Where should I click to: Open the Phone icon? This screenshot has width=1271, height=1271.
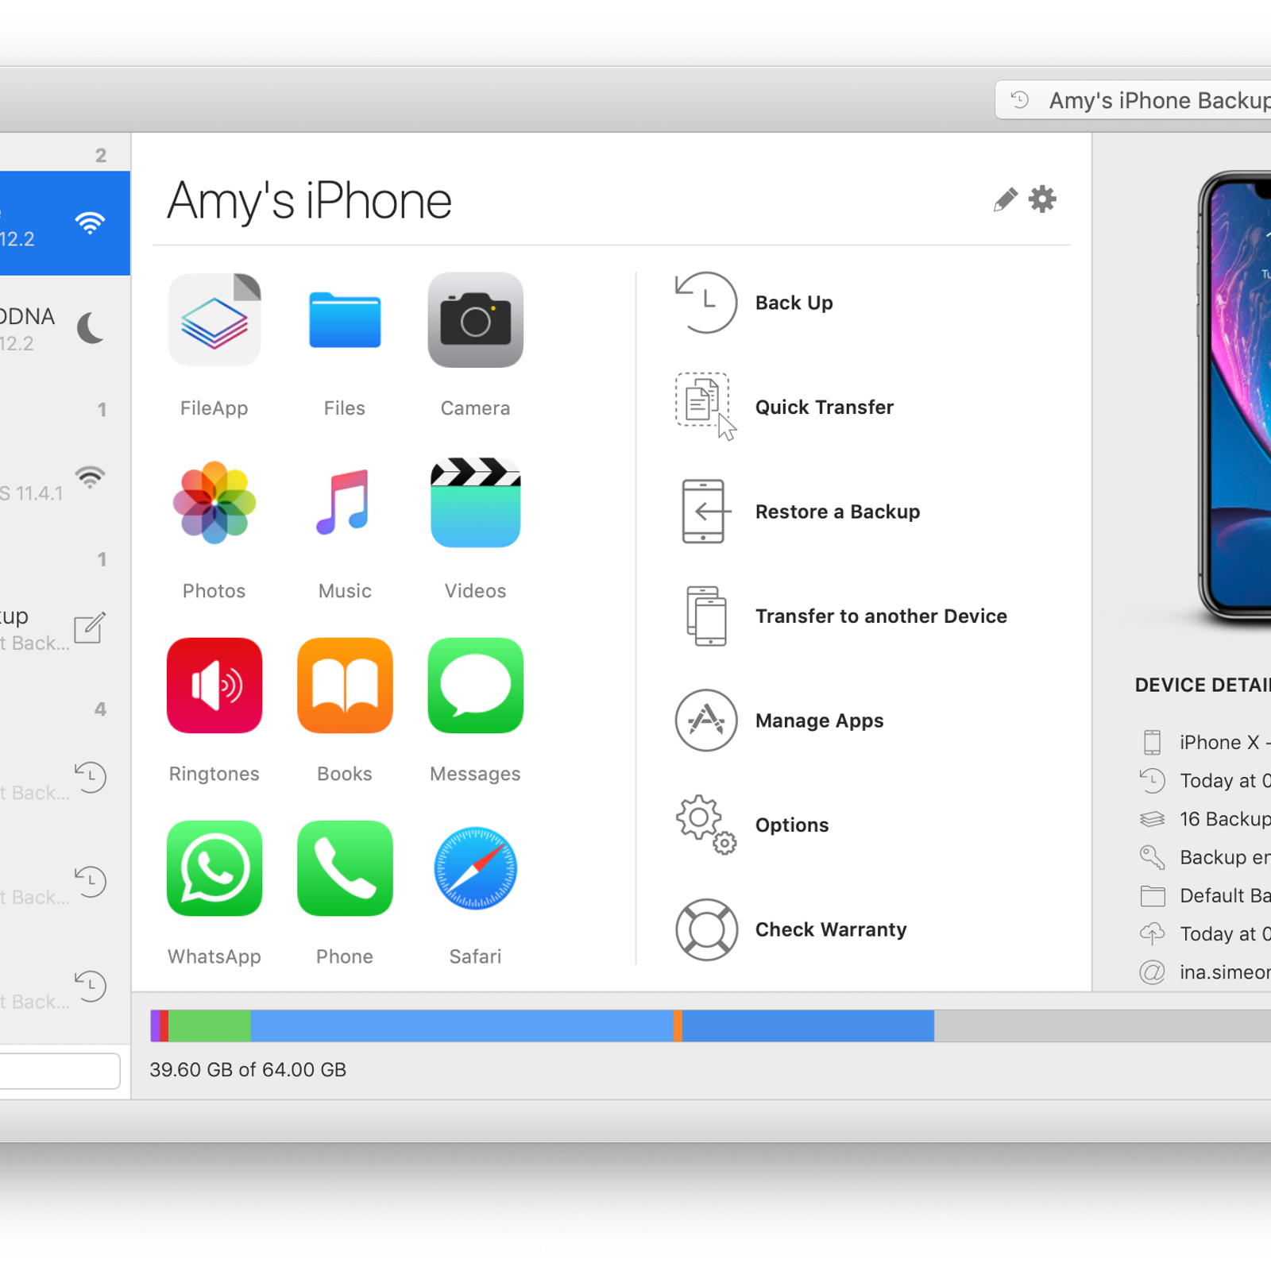(x=345, y=868)
